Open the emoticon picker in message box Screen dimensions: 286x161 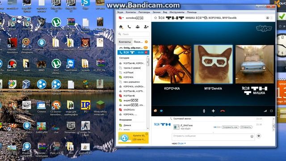coord(252,136)
